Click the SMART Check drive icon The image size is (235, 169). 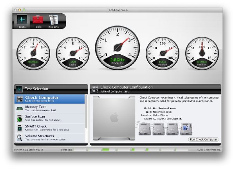[20, 128]
